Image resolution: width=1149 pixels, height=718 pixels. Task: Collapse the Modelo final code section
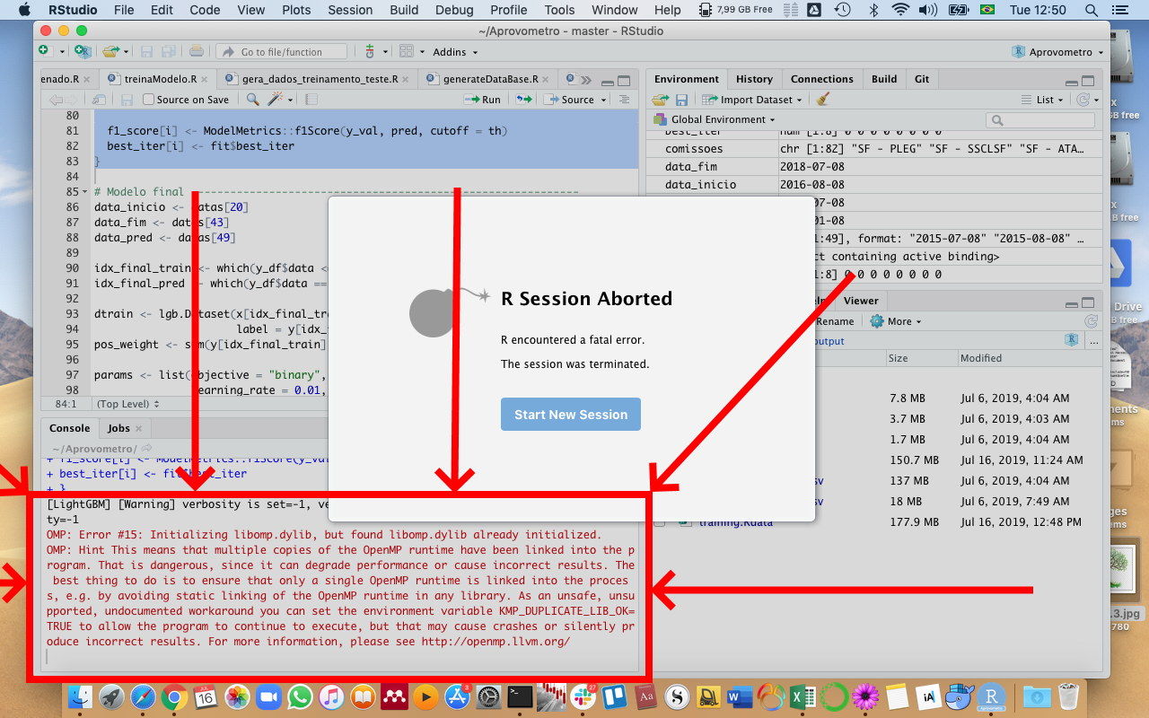(85, 191)
